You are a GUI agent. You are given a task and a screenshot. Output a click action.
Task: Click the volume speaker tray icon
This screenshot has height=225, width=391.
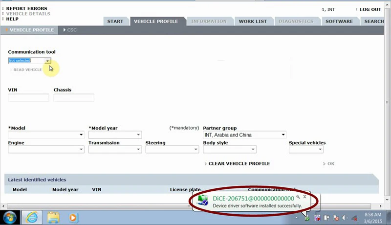coord(345,218)
